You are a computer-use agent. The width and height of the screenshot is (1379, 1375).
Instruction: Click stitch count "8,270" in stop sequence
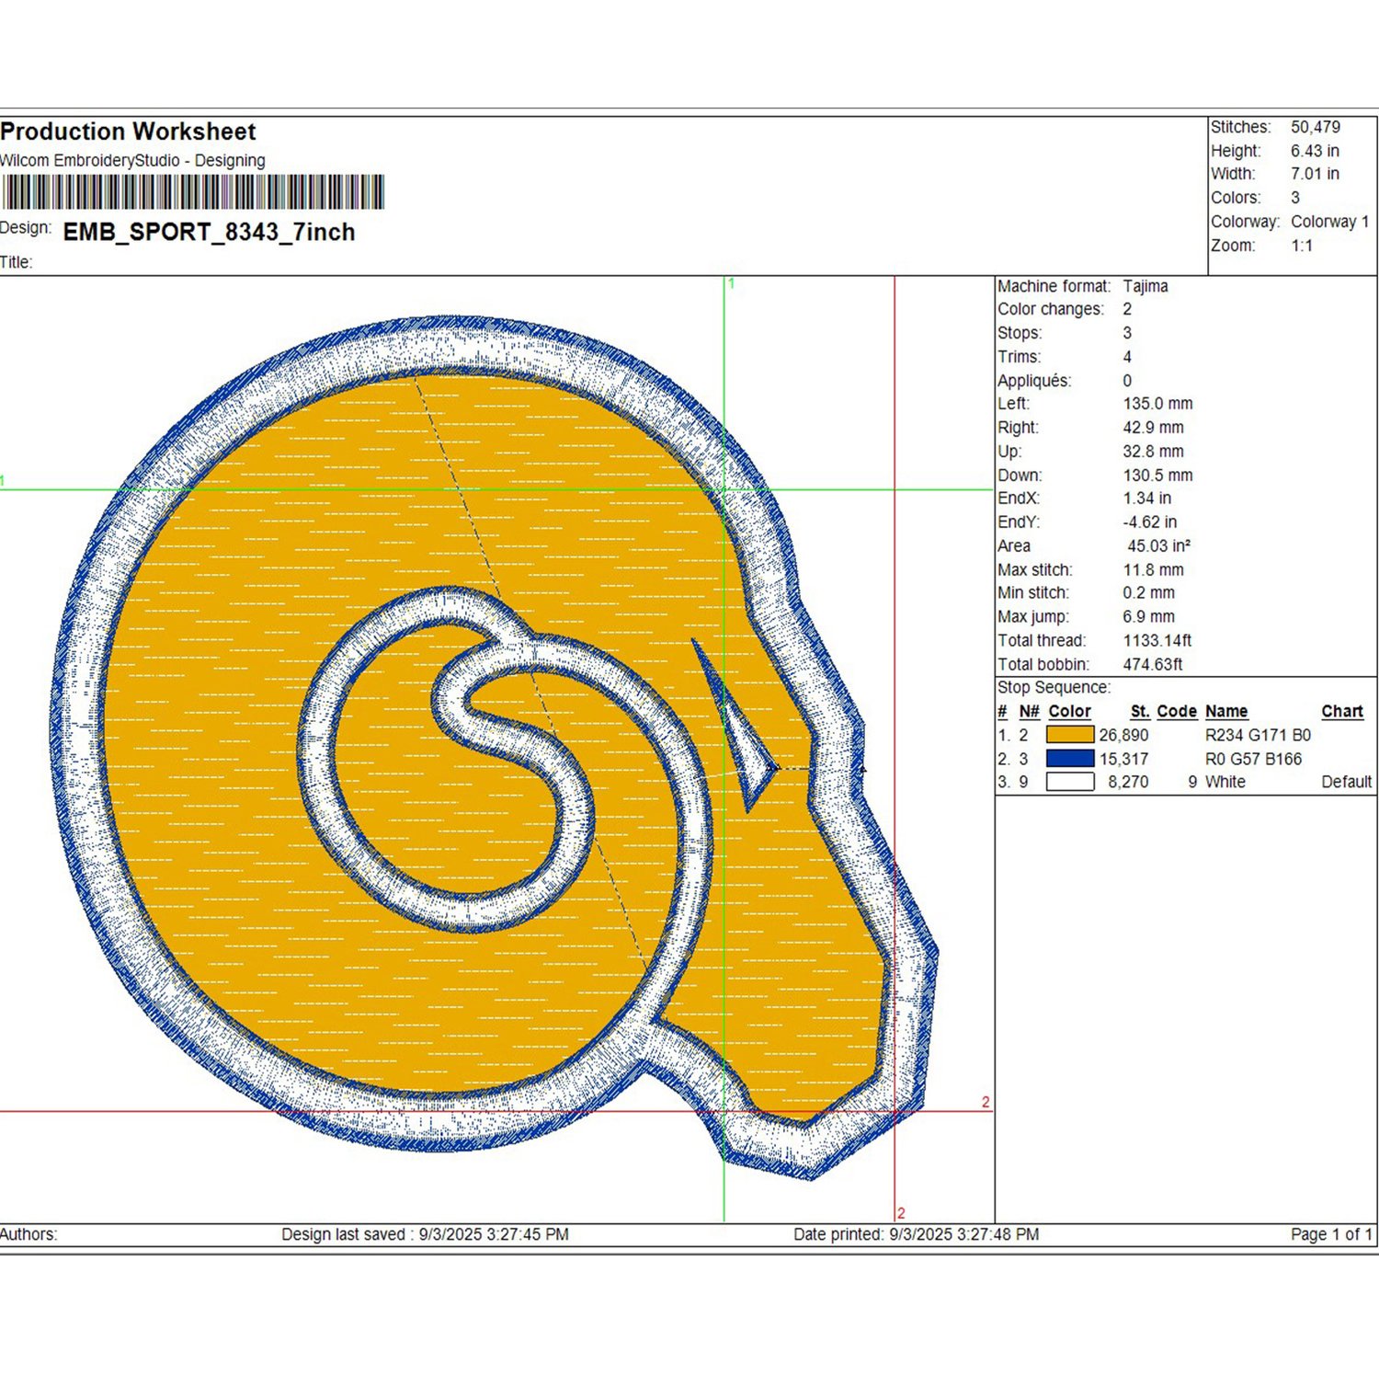point(1128,783)
